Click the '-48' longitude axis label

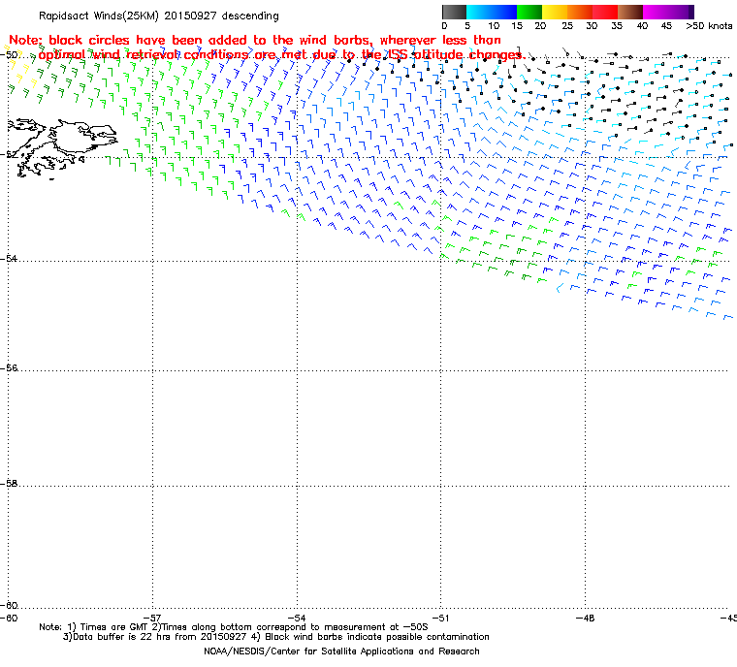tap(585, 618)
